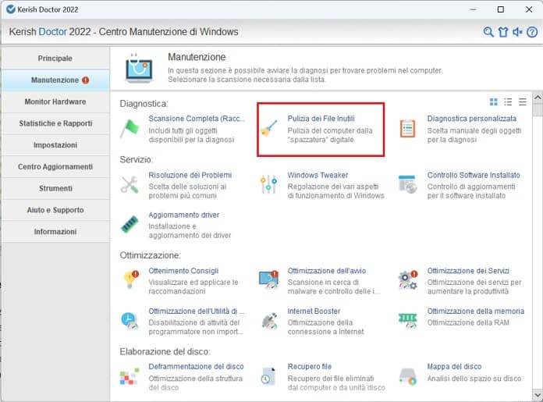The height and width of the screenshot is (402, 543).
Task: Click the red alert badge on Manutenzione
Action: pos(85,80)
